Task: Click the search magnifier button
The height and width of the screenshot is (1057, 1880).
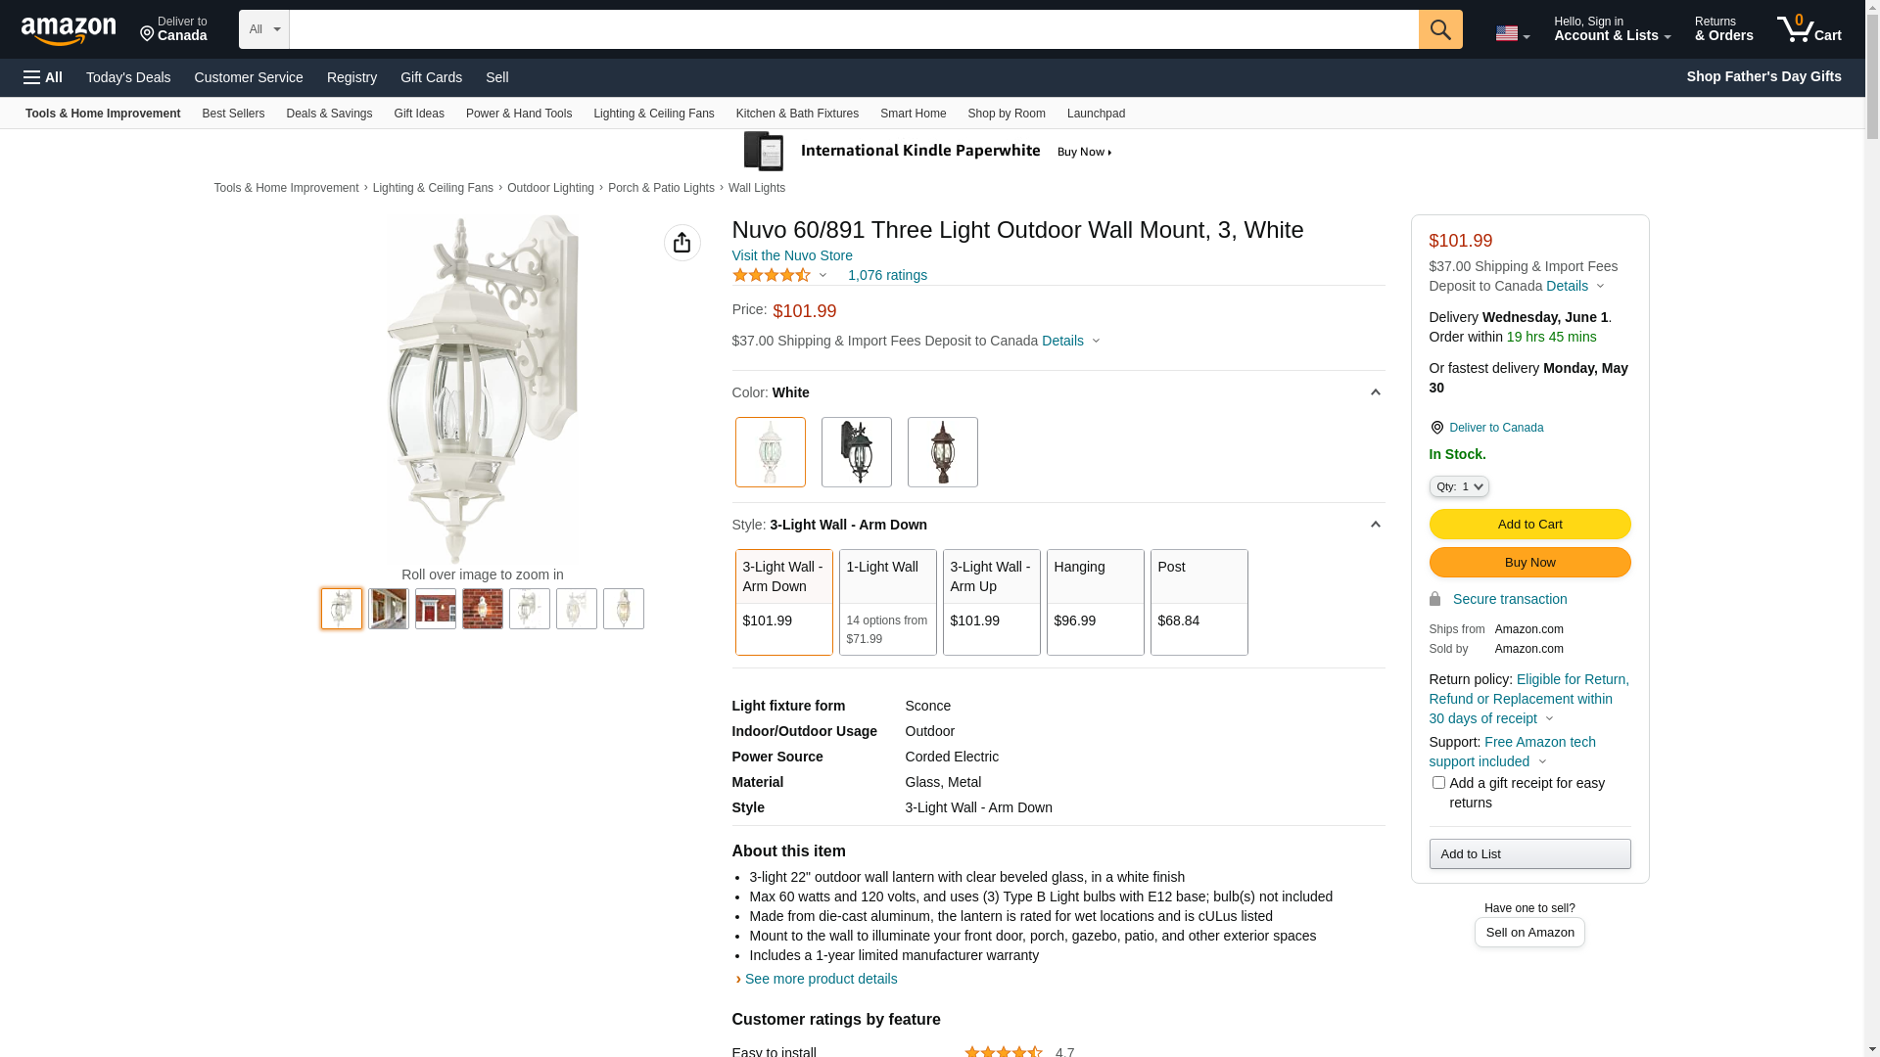Action: (x=1440, y=29)
